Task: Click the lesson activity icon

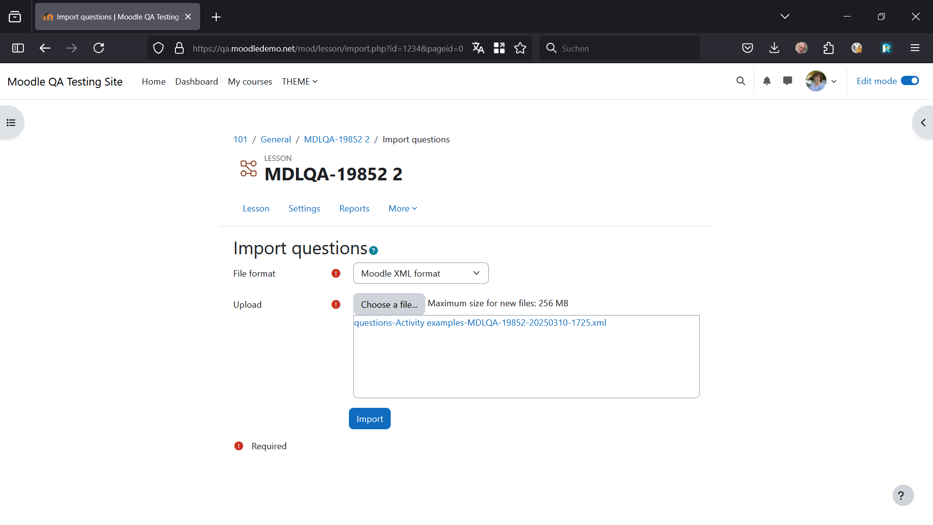Action: [248, 169]
